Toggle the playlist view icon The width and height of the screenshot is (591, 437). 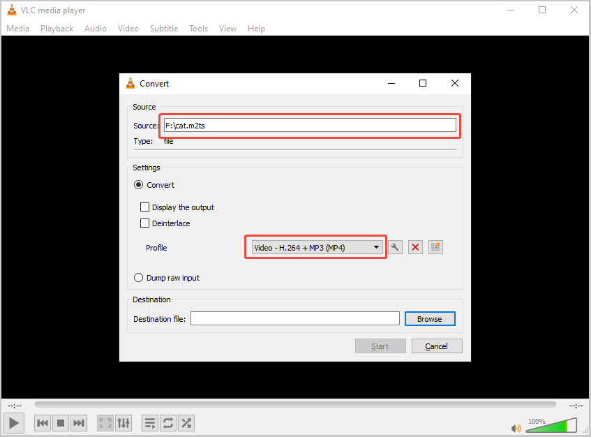150,423
